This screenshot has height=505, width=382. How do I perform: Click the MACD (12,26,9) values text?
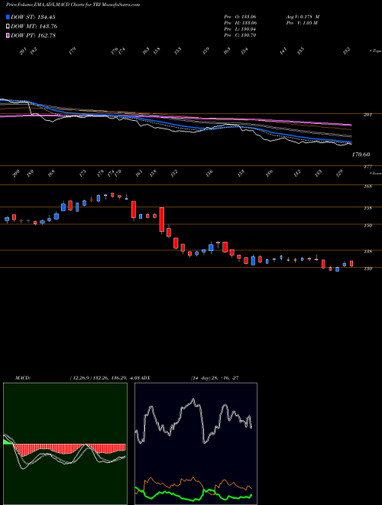[105, 378]
